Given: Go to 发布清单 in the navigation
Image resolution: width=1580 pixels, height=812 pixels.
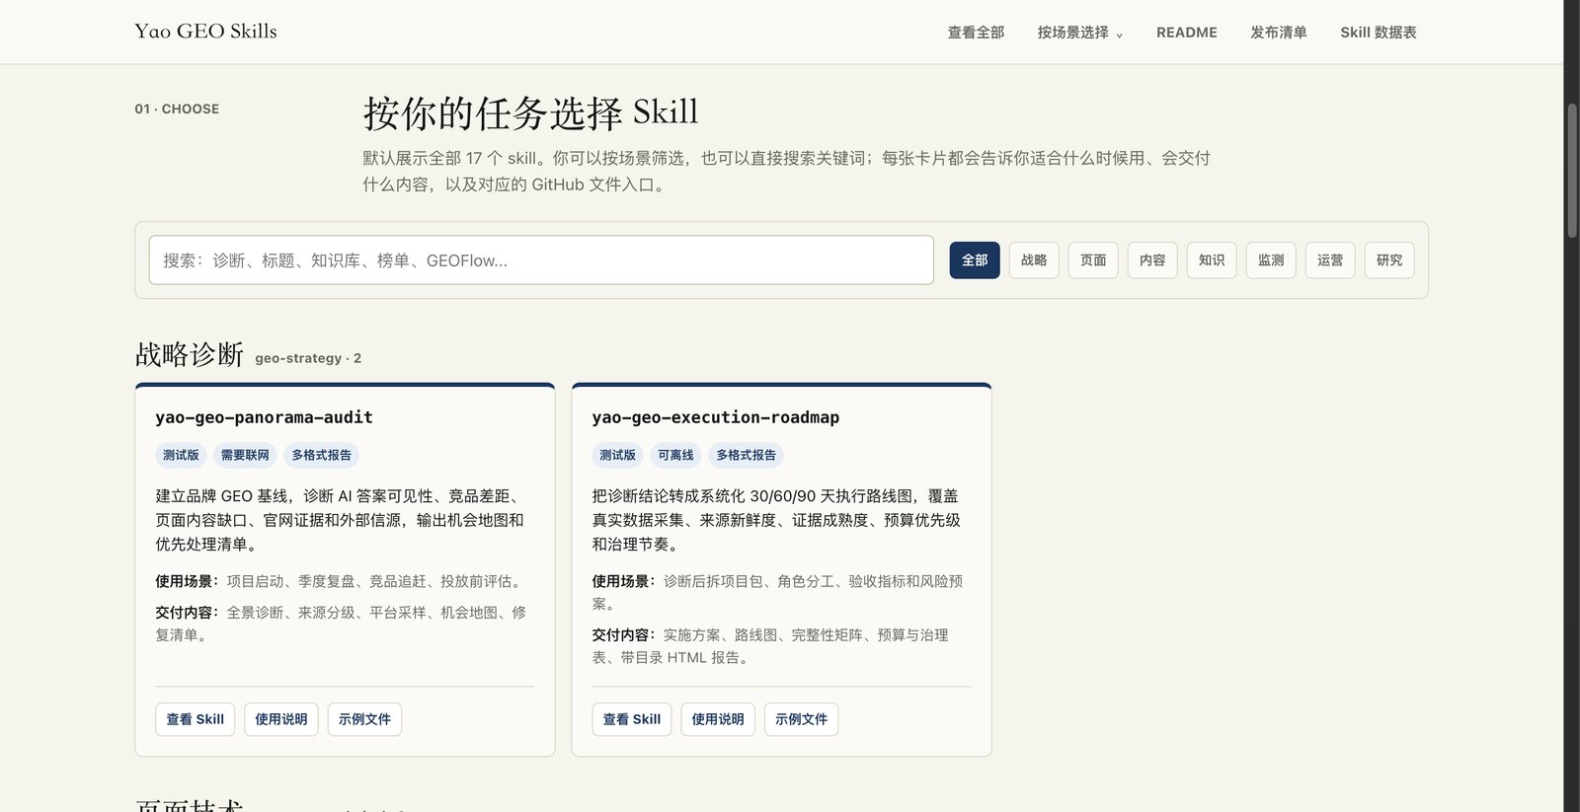Looking at the screenshot, I should pyautogui.click(x=1279, y=33).
